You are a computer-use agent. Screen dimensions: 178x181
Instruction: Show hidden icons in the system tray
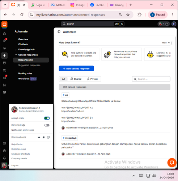coord(133,176)
